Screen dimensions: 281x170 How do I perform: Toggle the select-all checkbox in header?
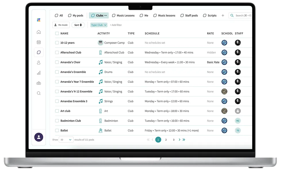tap(57, 33)
